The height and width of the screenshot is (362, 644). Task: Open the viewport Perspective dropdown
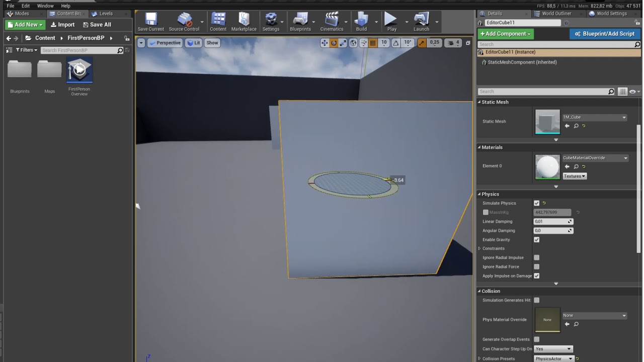click(165, 43)
